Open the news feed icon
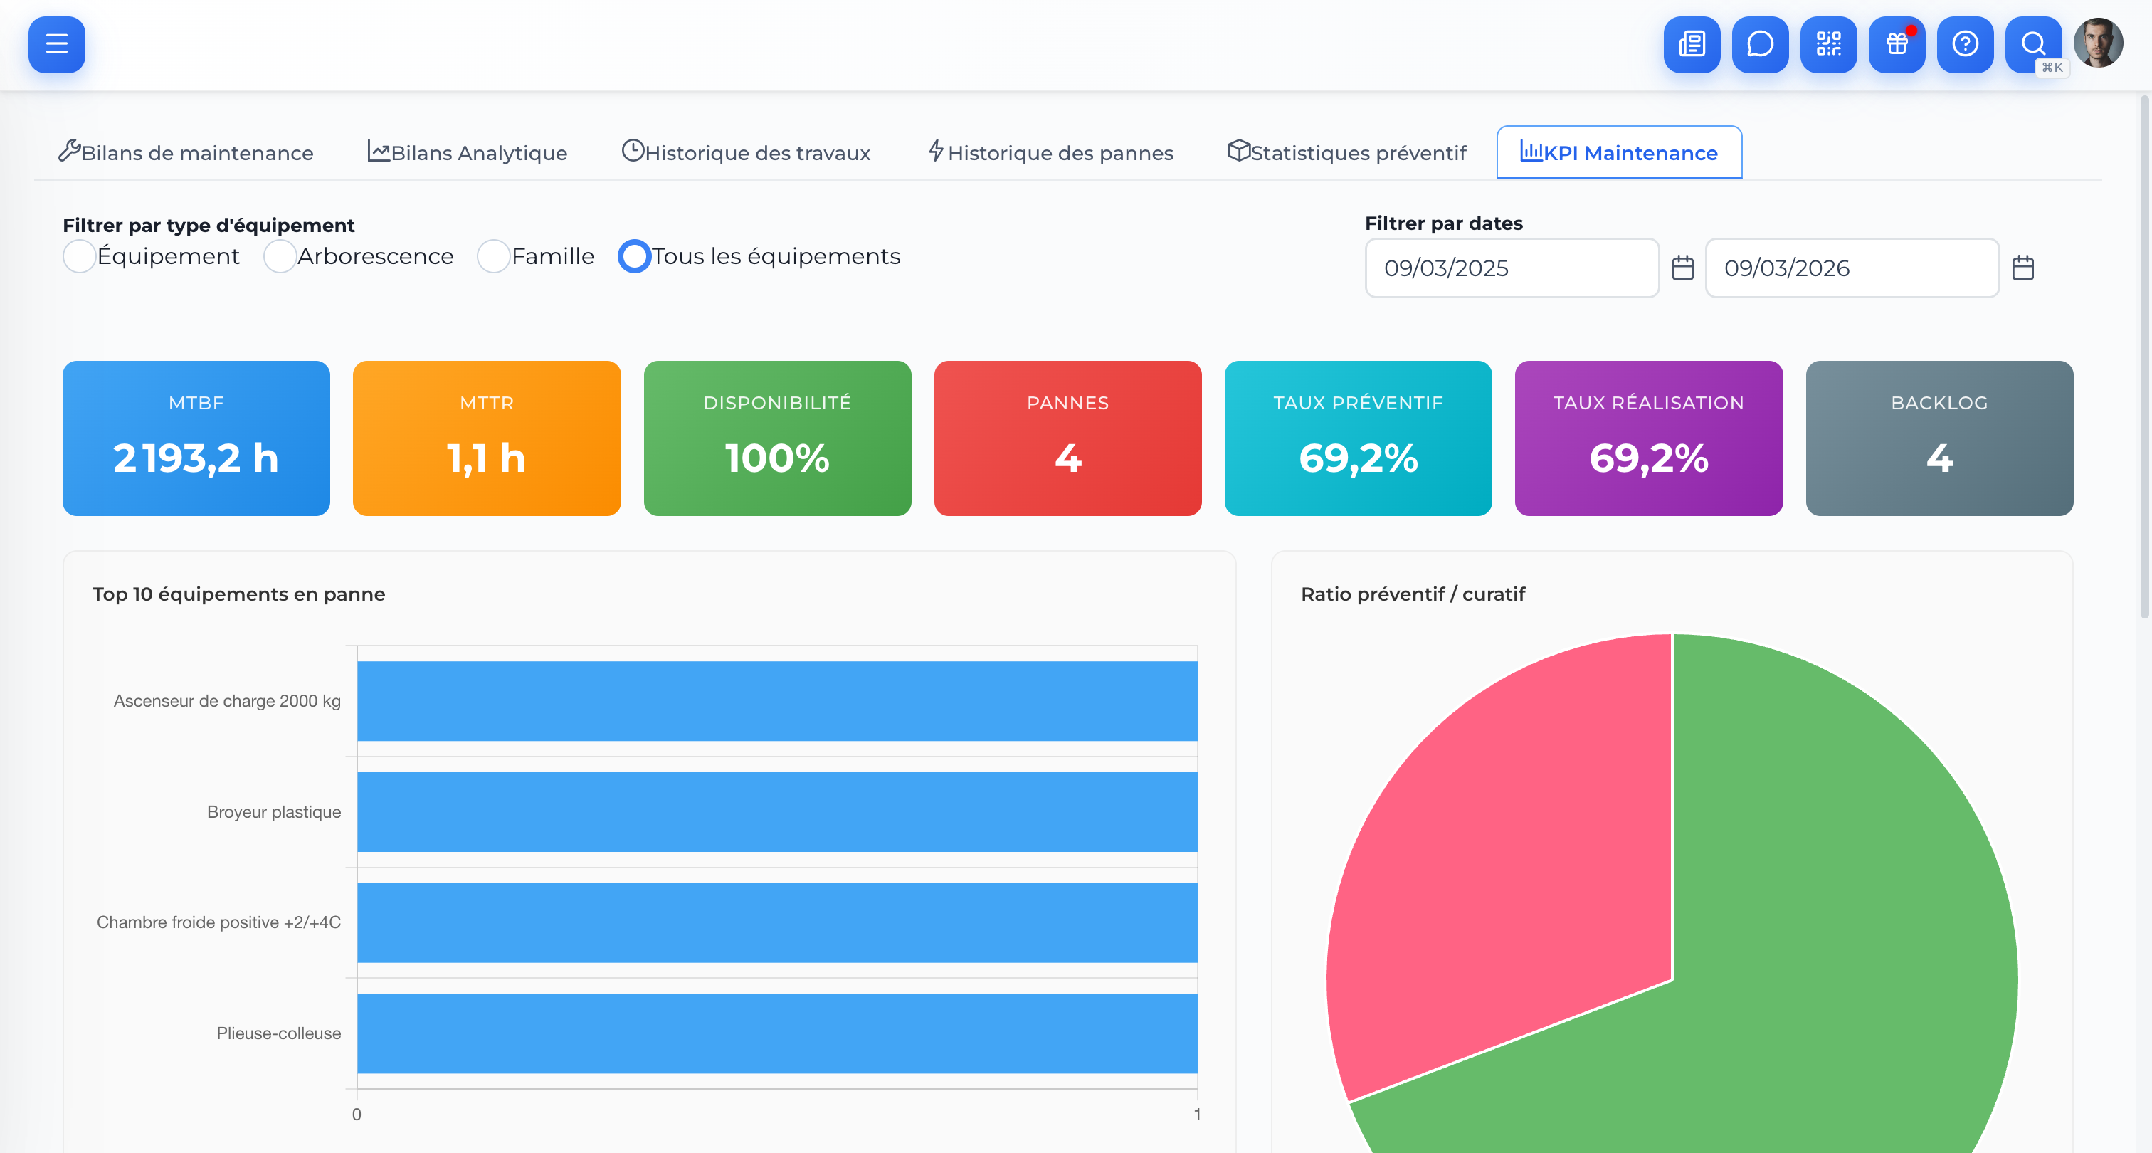The image size is (2152, 1153). [x=1692, y=44]
